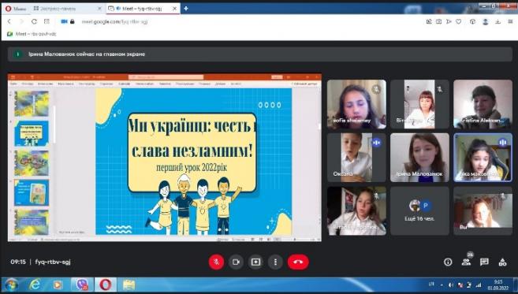Reload the page in Opera
The image size is (518, 294).
tap(34, 21)
